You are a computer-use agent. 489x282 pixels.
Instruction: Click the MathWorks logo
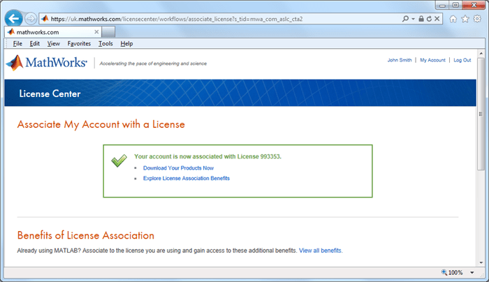point(47,63)
